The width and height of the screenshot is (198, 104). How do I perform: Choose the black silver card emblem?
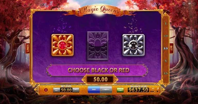(134, 45)
